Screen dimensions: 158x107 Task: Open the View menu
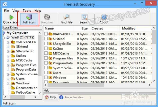click(16, 11)
